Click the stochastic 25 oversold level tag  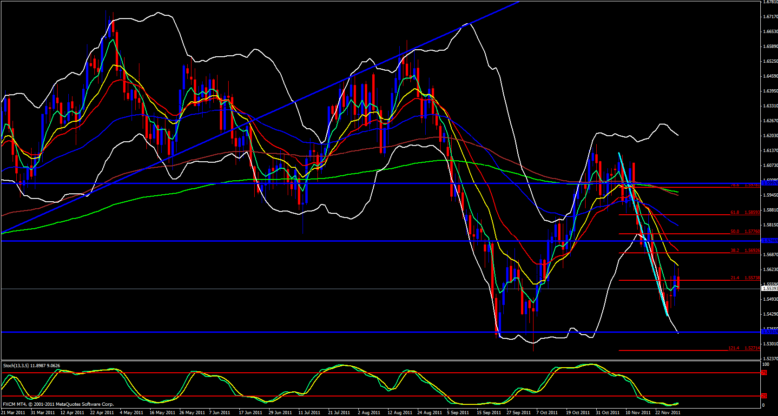click(764, 396)
